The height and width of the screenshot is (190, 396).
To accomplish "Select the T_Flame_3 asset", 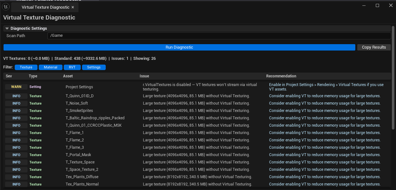I will pyautogui.click(x=75, y=147).
